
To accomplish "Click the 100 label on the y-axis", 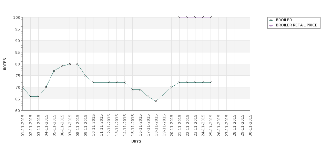I will 17,17.
